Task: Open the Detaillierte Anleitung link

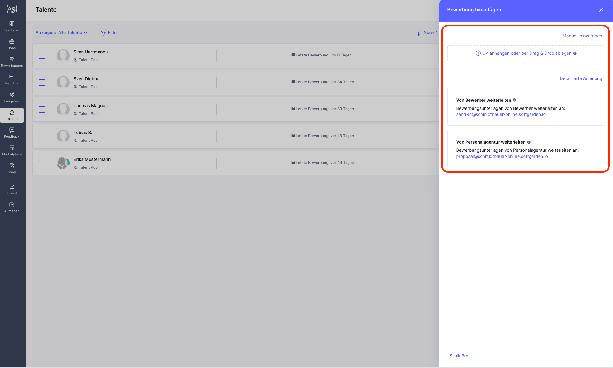Action: click(x=581, y=78)
